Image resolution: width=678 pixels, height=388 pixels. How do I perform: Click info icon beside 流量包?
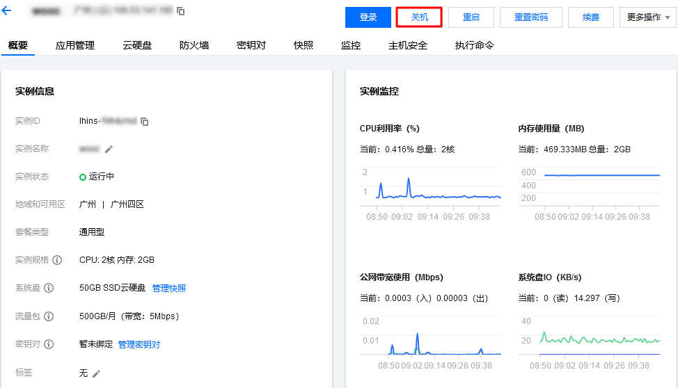click(x=49, y=316)
